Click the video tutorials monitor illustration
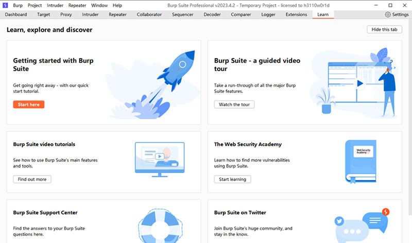 point(160,160)
